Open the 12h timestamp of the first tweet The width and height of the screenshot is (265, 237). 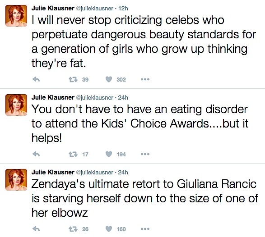(x=123, y=8)
